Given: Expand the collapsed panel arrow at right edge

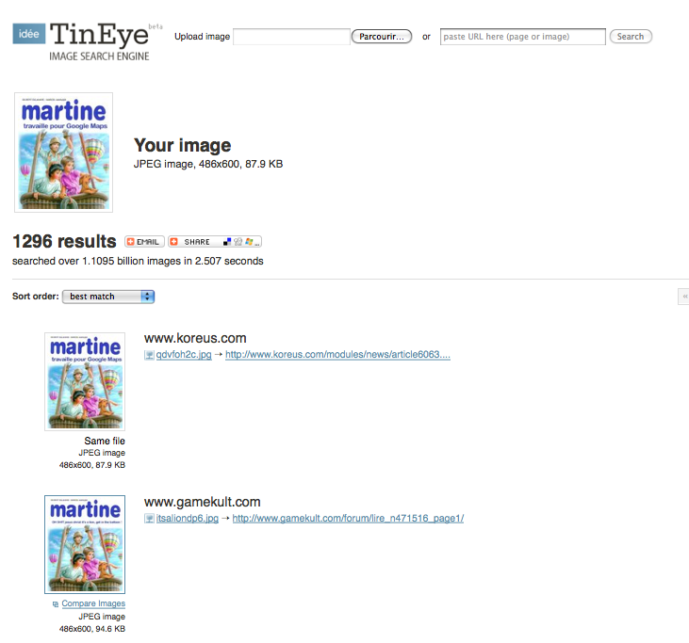Looking at the screenshot, I should point(683,297).
